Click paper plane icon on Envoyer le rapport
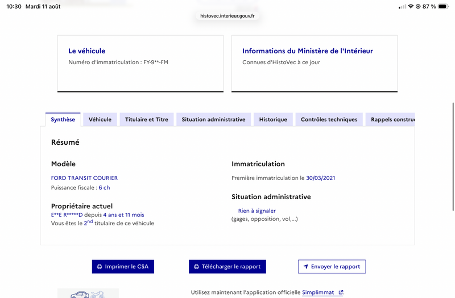Image resolution: width=455 pixels, height=298 pixels. (x=305, y=267)
